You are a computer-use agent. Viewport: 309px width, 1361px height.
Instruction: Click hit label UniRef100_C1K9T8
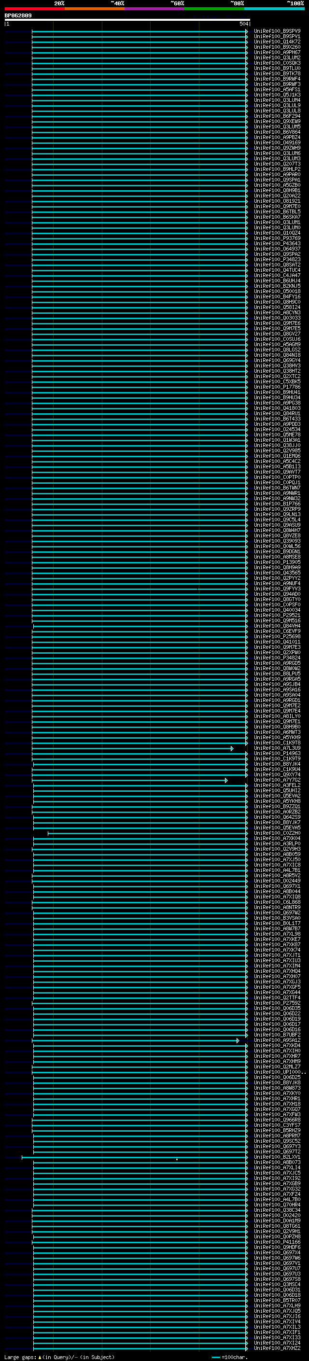pos(277,743)
